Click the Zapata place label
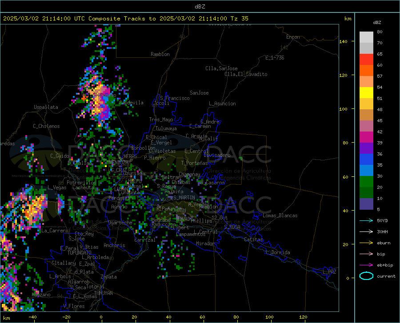Screen dimensions: 400x323 pyautogui.click(x=109, y=277)
